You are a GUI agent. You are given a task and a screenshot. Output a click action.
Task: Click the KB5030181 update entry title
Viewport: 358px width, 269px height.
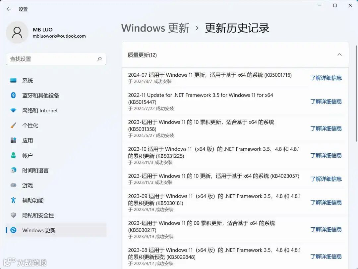214,200
